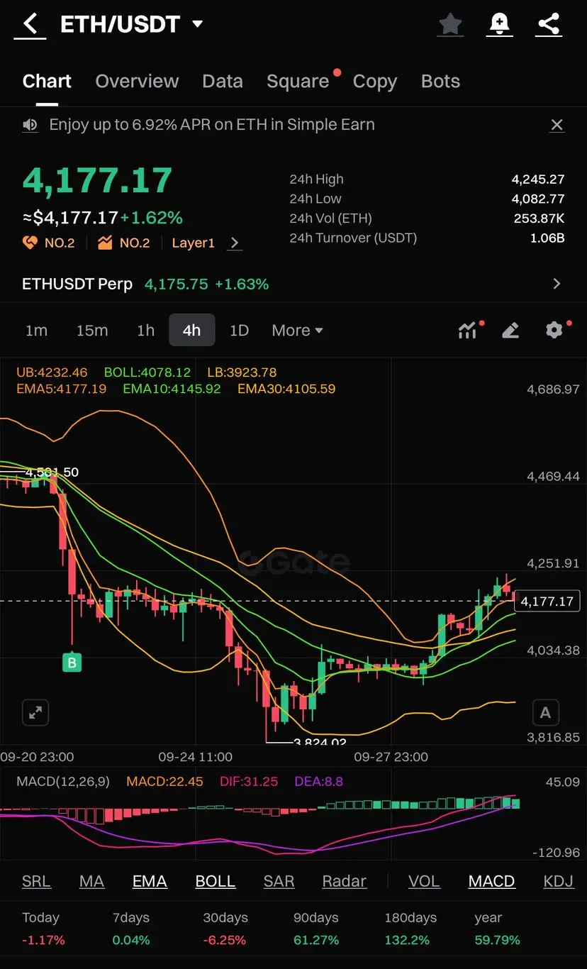Viewport: 587px width, 969px height.
Task: Open the More timeframes dropdown
Action: pos(297,330)
